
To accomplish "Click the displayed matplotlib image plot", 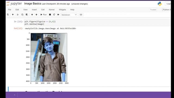I will click(49, 57).
